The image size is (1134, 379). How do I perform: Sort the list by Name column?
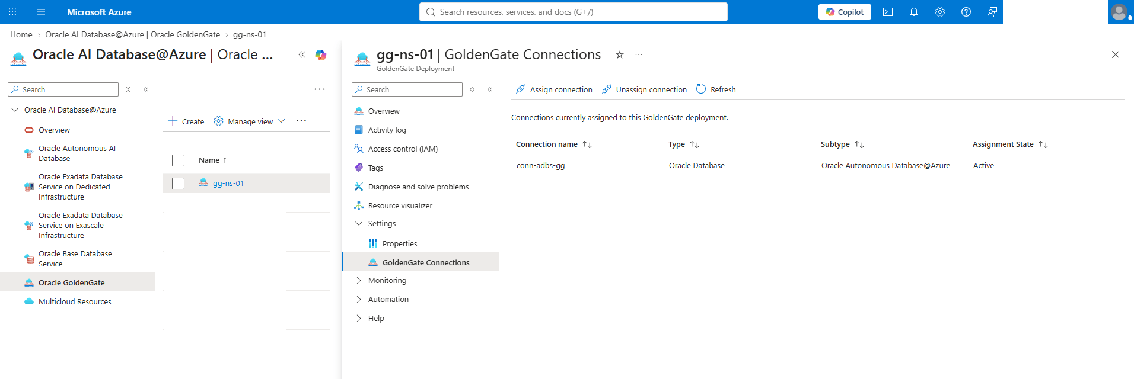212,160
